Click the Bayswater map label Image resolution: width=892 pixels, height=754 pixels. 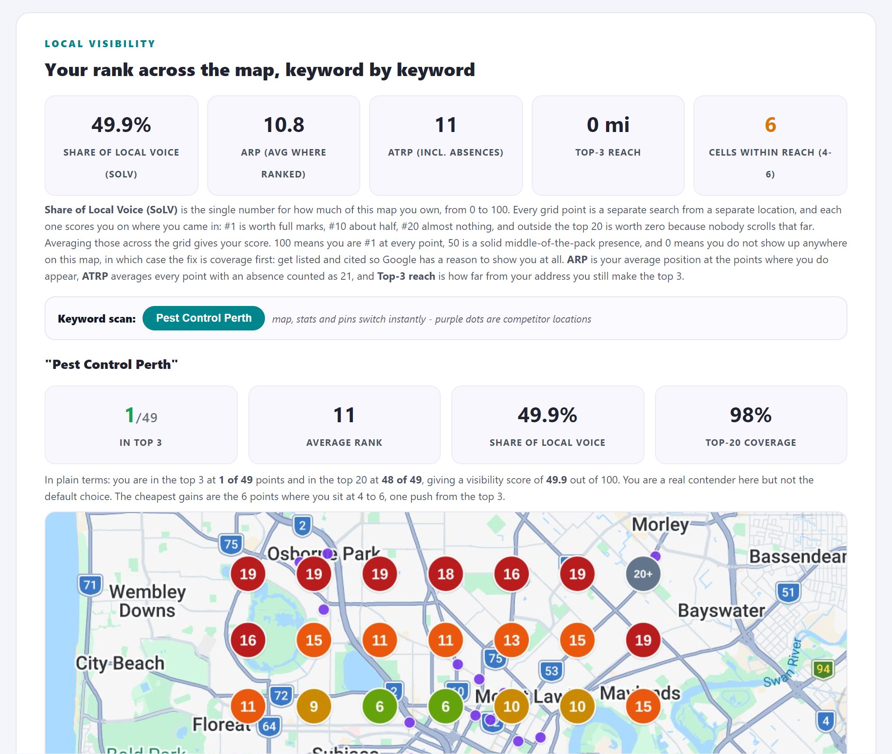point(721,612)
